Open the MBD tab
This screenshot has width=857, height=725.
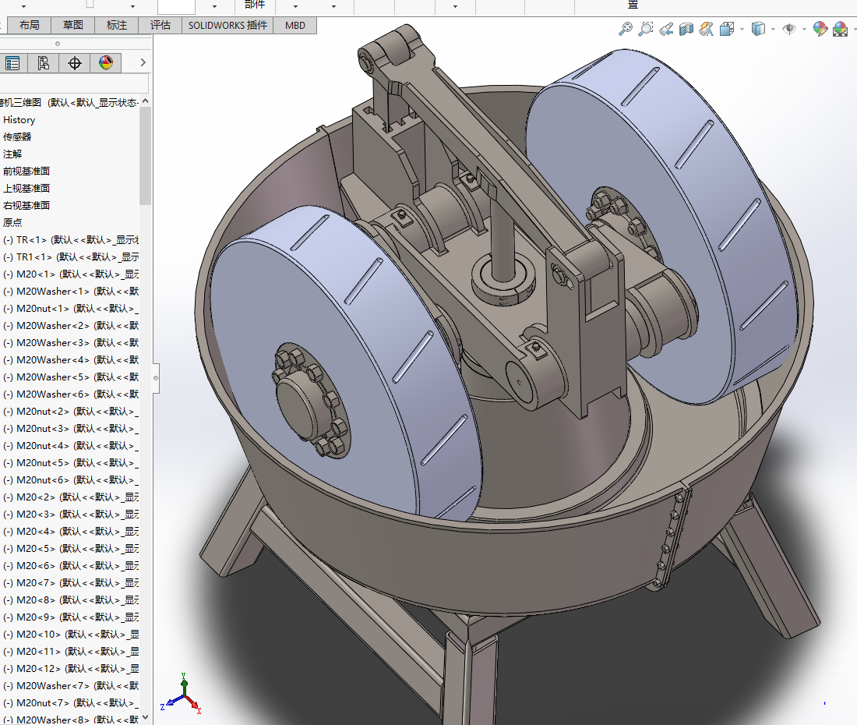coord(295,25)
